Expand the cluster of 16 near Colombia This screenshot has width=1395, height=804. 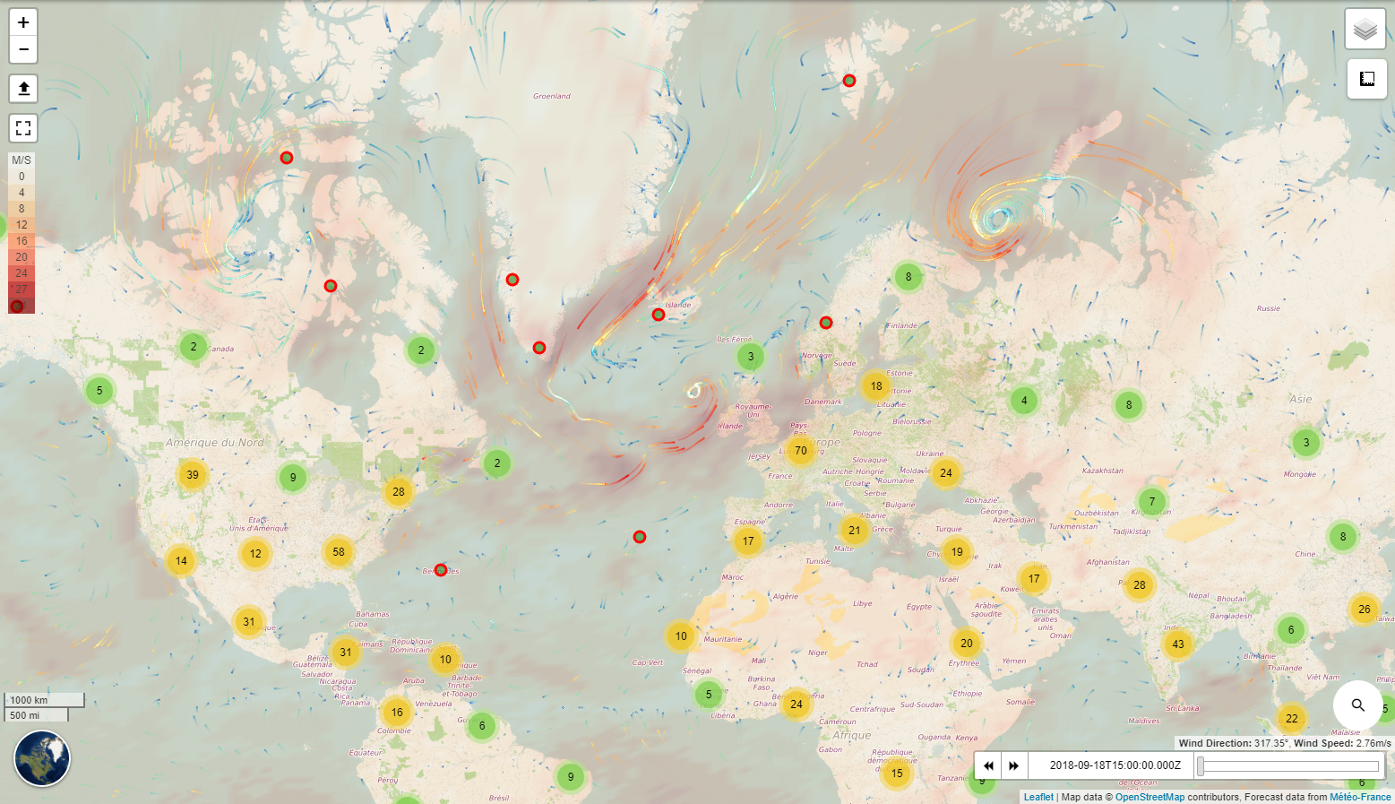[x=397, y=713]
